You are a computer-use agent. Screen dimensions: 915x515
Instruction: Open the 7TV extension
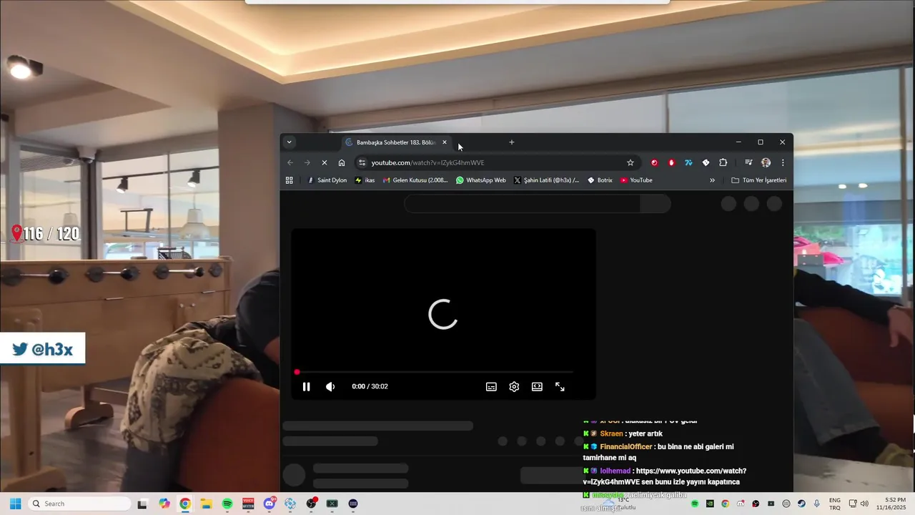pyautogui.click(x=688, y=162)
